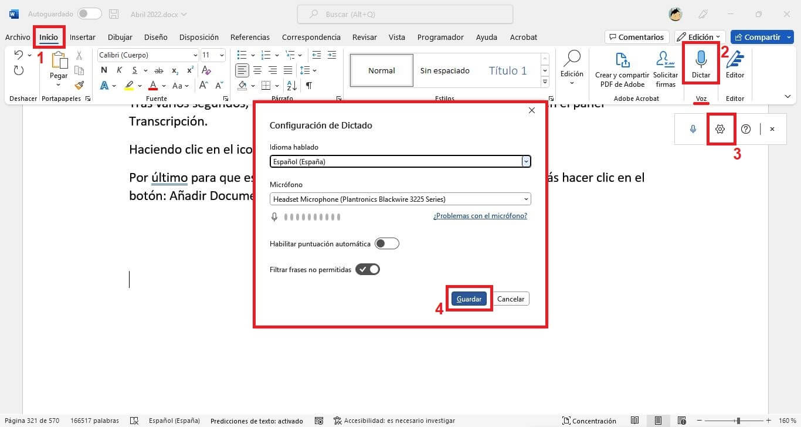Click the Buscar search box
801x427 pixels.
coord(405,13)
